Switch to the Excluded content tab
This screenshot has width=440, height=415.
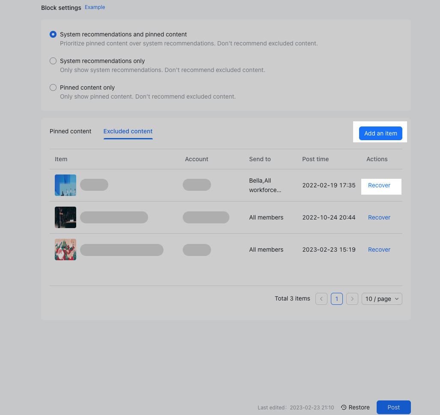click(128, 131)
